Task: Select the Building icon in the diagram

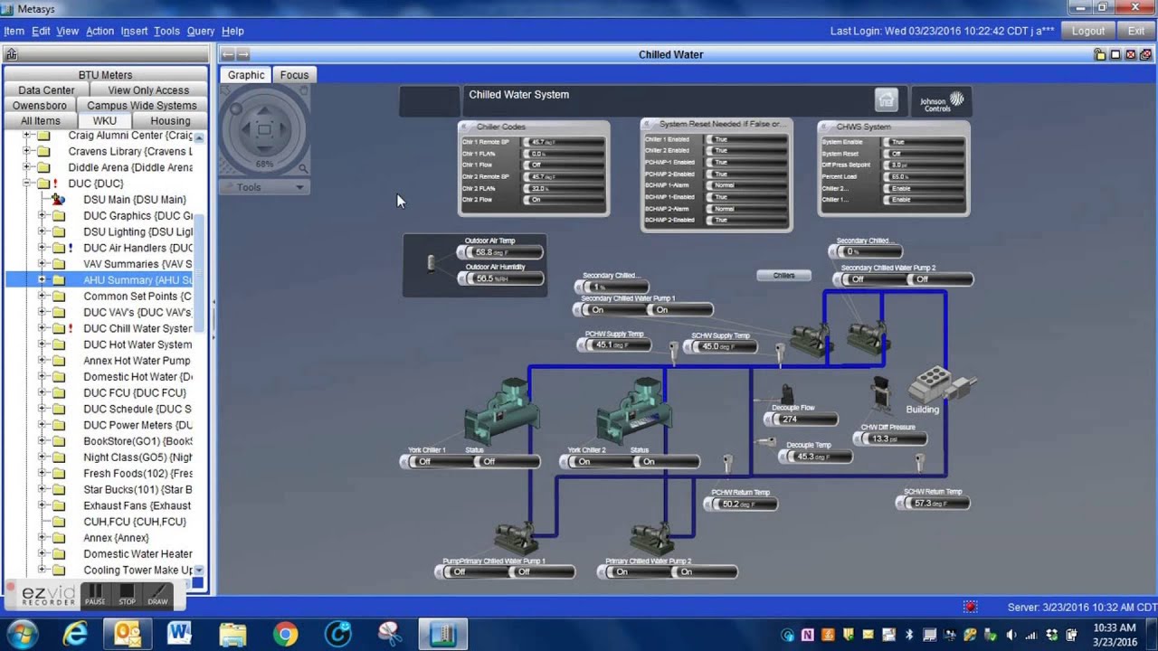Action: click(941, 386)
